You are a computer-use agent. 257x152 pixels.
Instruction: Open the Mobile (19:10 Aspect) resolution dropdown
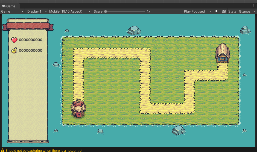click(70, 11)
